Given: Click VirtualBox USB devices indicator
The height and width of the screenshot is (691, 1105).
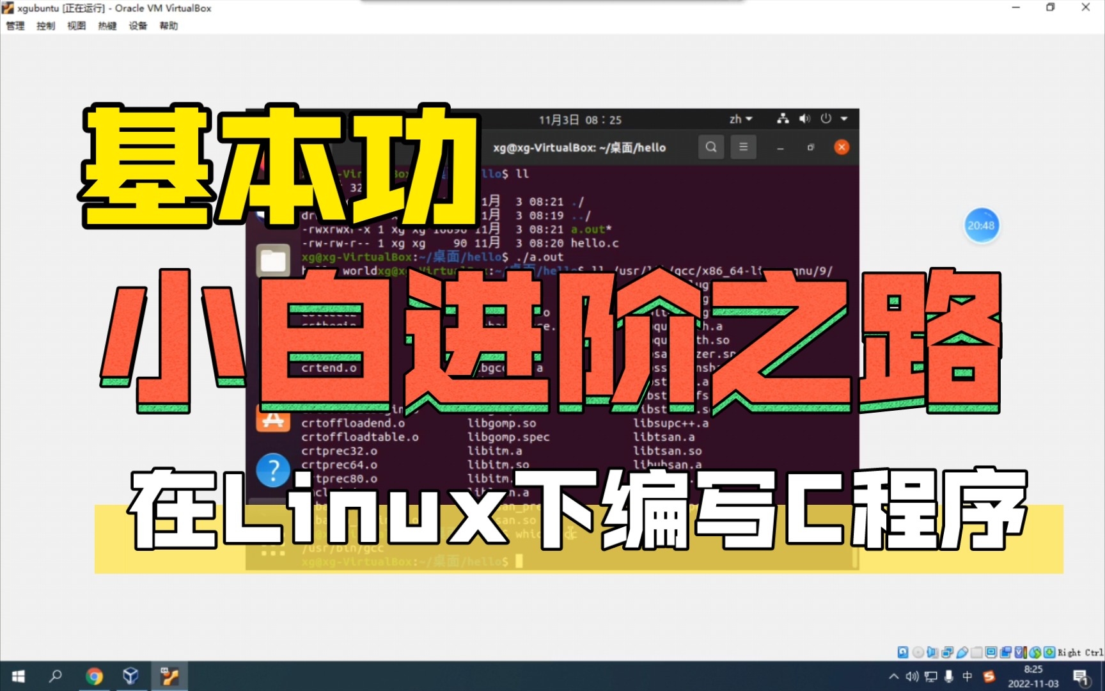Looking at the screenshot, I should pyautogui.click(x=962, y=653).
